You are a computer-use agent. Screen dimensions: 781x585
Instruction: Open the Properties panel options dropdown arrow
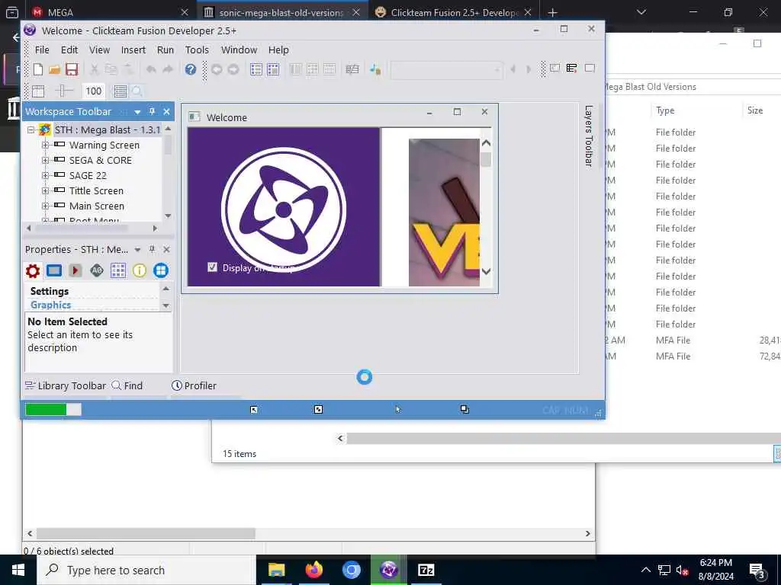click(x=137, y=250)
